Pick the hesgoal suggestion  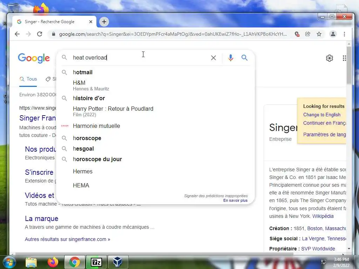[x=155, y=149]
